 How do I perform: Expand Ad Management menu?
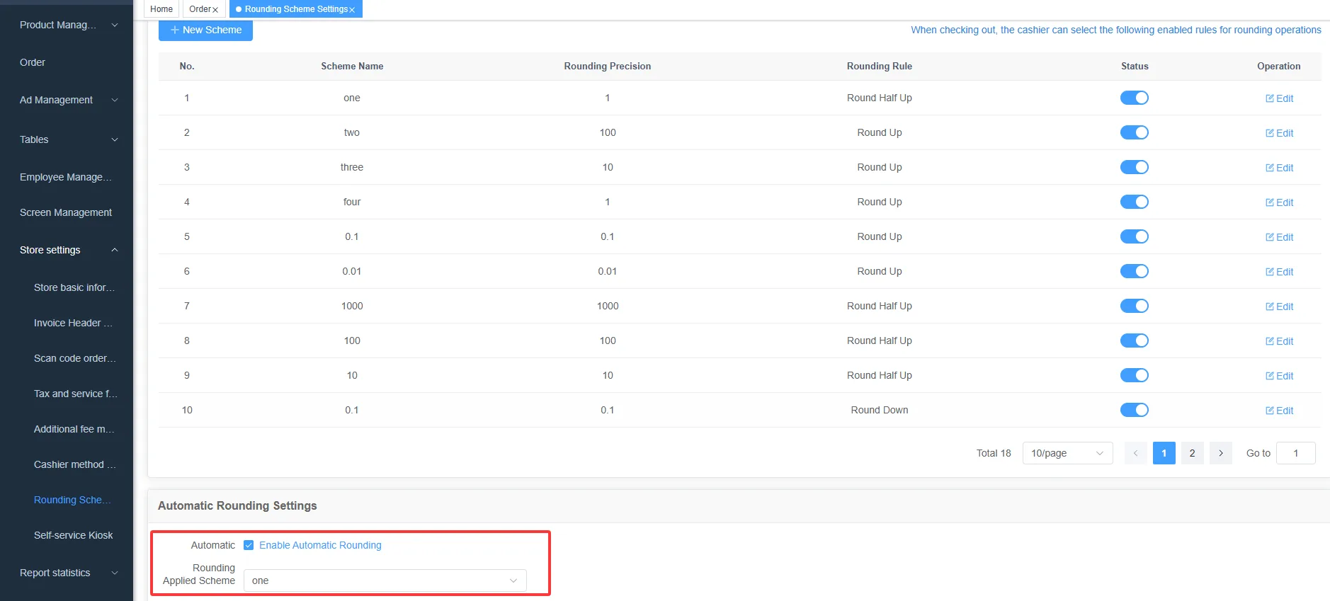tap(67, 100)
